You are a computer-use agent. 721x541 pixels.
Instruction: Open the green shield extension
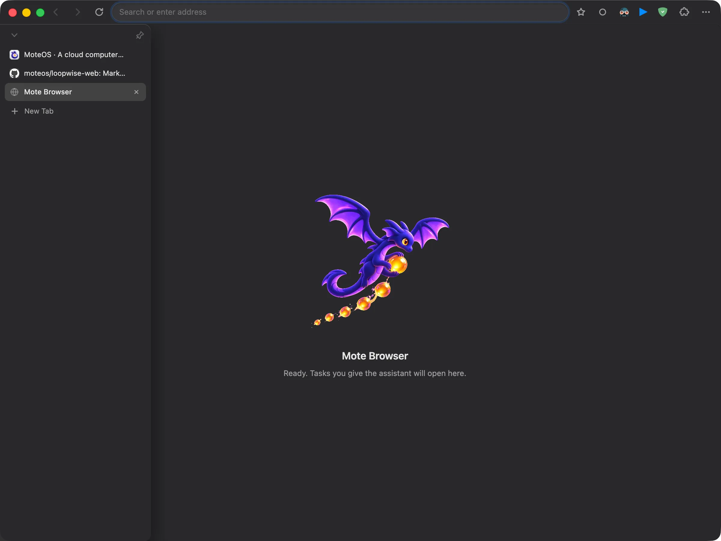click(x=663, y=12)
